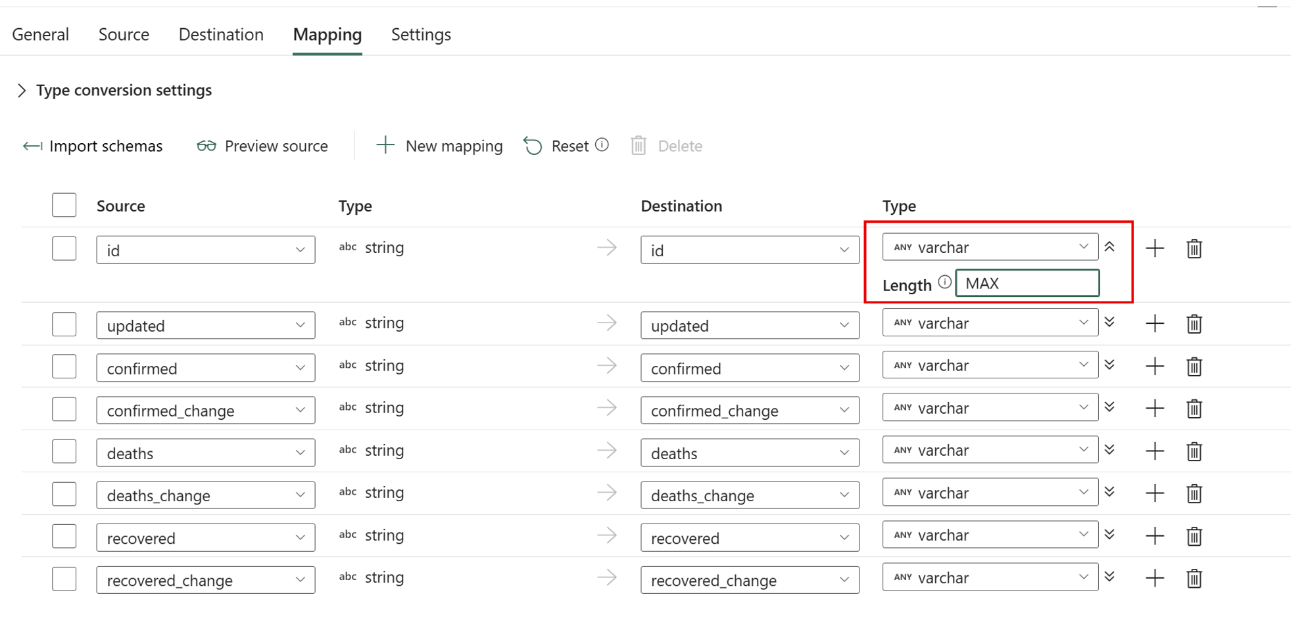Open the destination dropdown for confirmed
Screen dimensions: 1308x626
point(845,369)
